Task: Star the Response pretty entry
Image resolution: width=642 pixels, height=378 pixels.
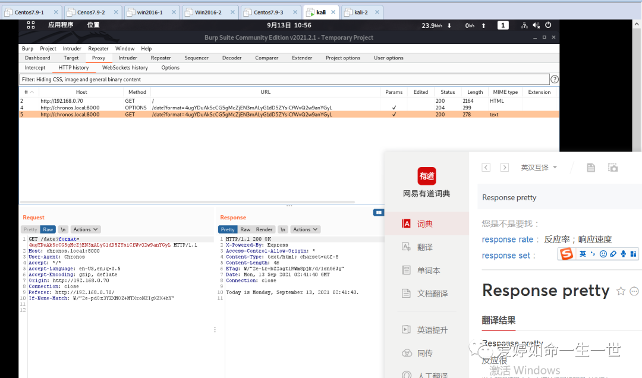Action: pyautogui.click(x=621, y=291)
